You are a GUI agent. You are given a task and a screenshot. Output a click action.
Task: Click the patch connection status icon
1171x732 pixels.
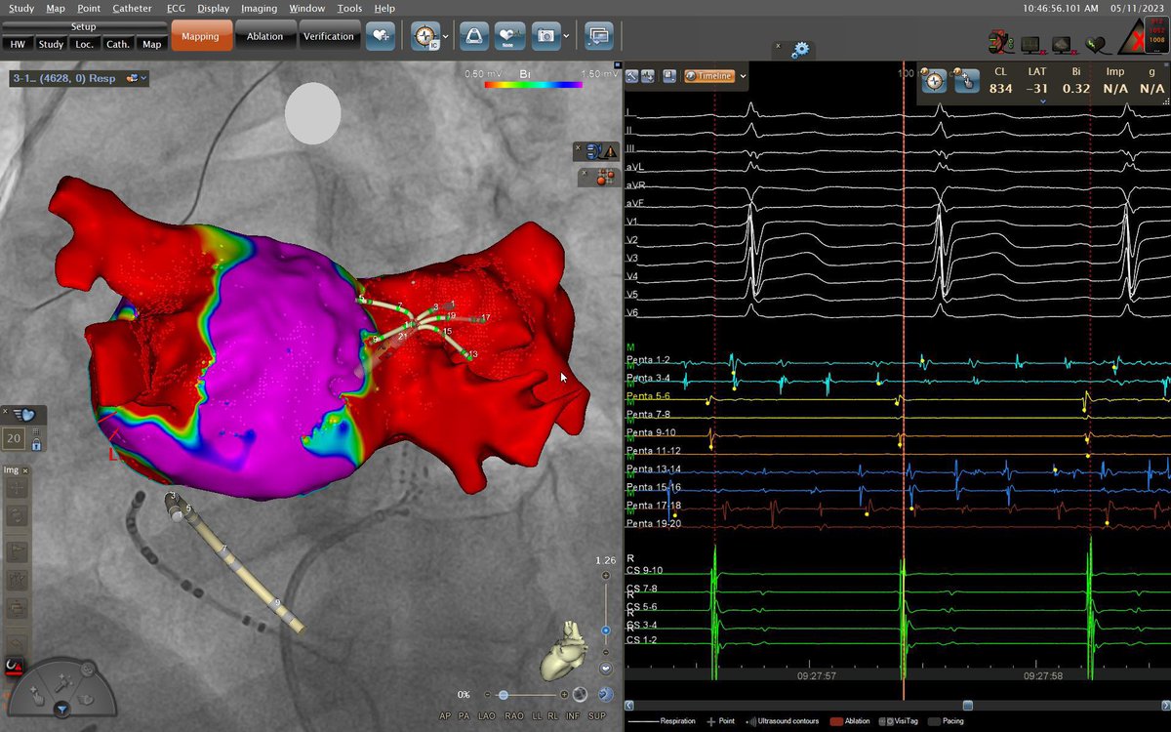tap(1000, 42)
